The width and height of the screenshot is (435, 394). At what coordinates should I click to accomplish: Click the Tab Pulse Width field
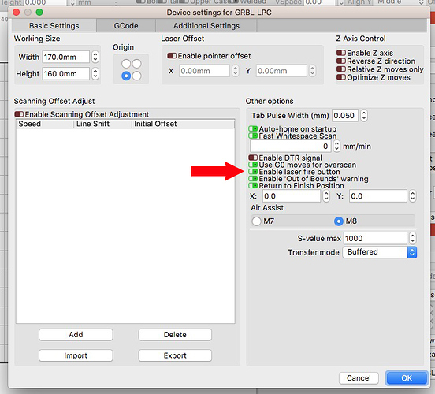tap(345, 115)
